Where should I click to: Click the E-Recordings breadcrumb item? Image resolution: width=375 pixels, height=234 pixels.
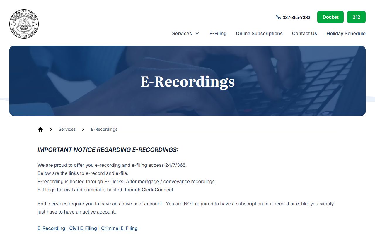pyautogui.click(x=104, y=129)
